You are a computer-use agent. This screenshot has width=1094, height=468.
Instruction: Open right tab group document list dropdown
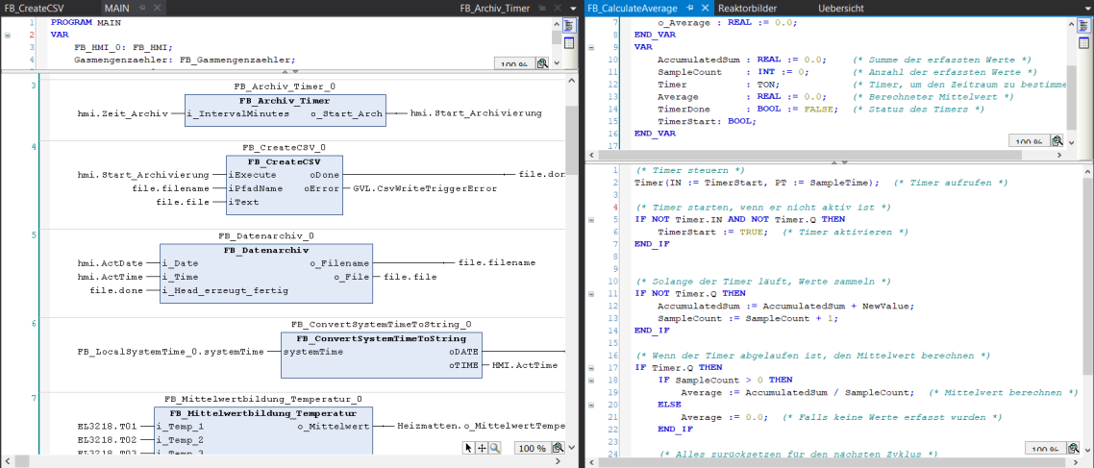[1087, 9]
